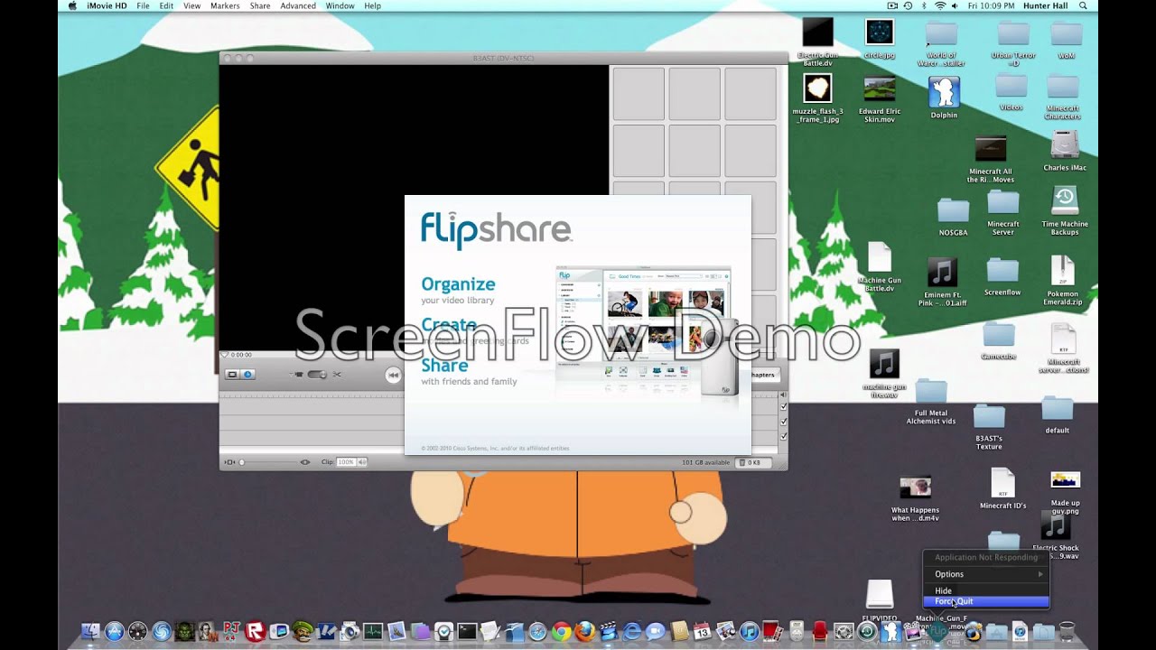Click the ScreenFlow camera menu bar icon

coord(892,5)
